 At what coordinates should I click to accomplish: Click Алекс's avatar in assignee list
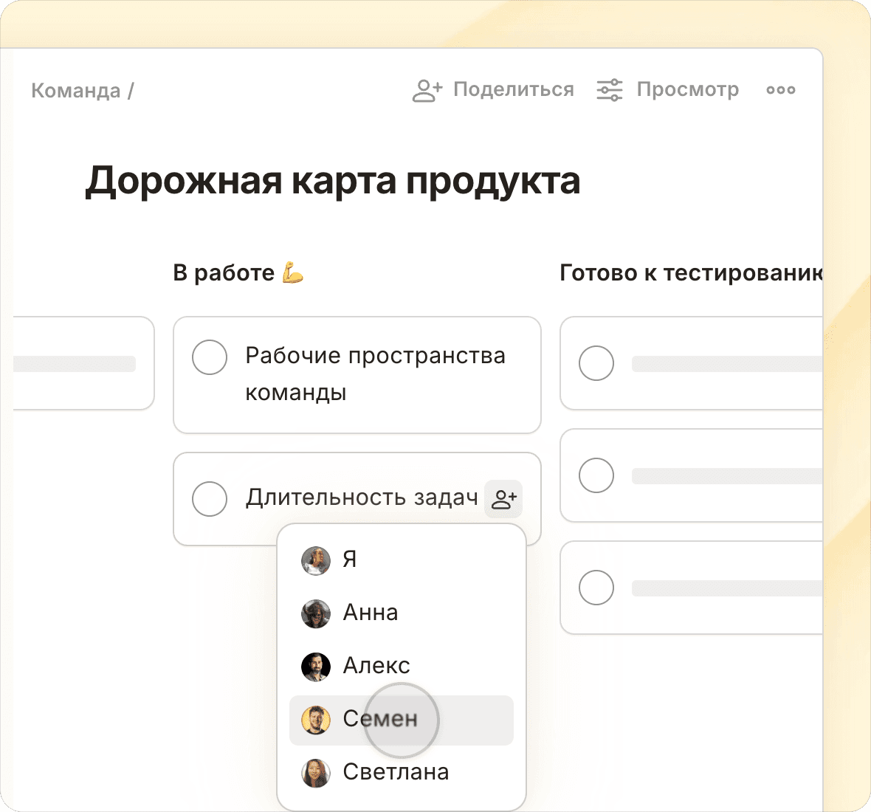tap(316, 667)
